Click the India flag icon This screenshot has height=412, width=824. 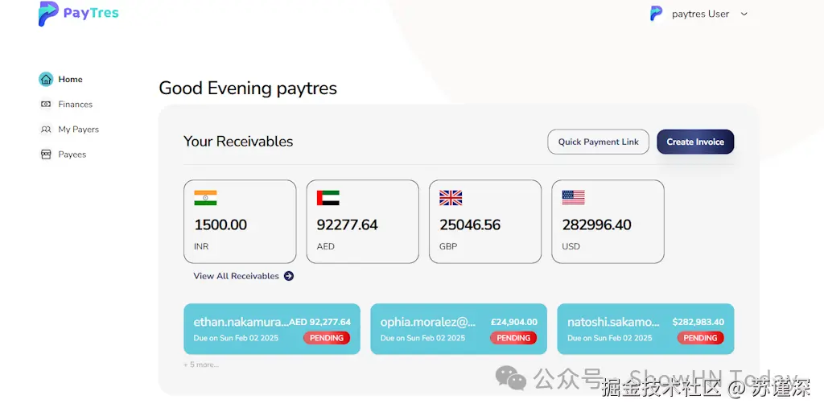coord(205,197)
